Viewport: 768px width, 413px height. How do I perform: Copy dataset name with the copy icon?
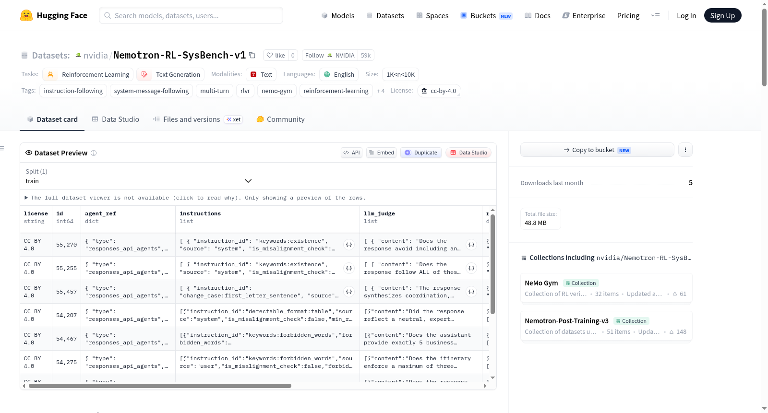(x=252, y=55)
